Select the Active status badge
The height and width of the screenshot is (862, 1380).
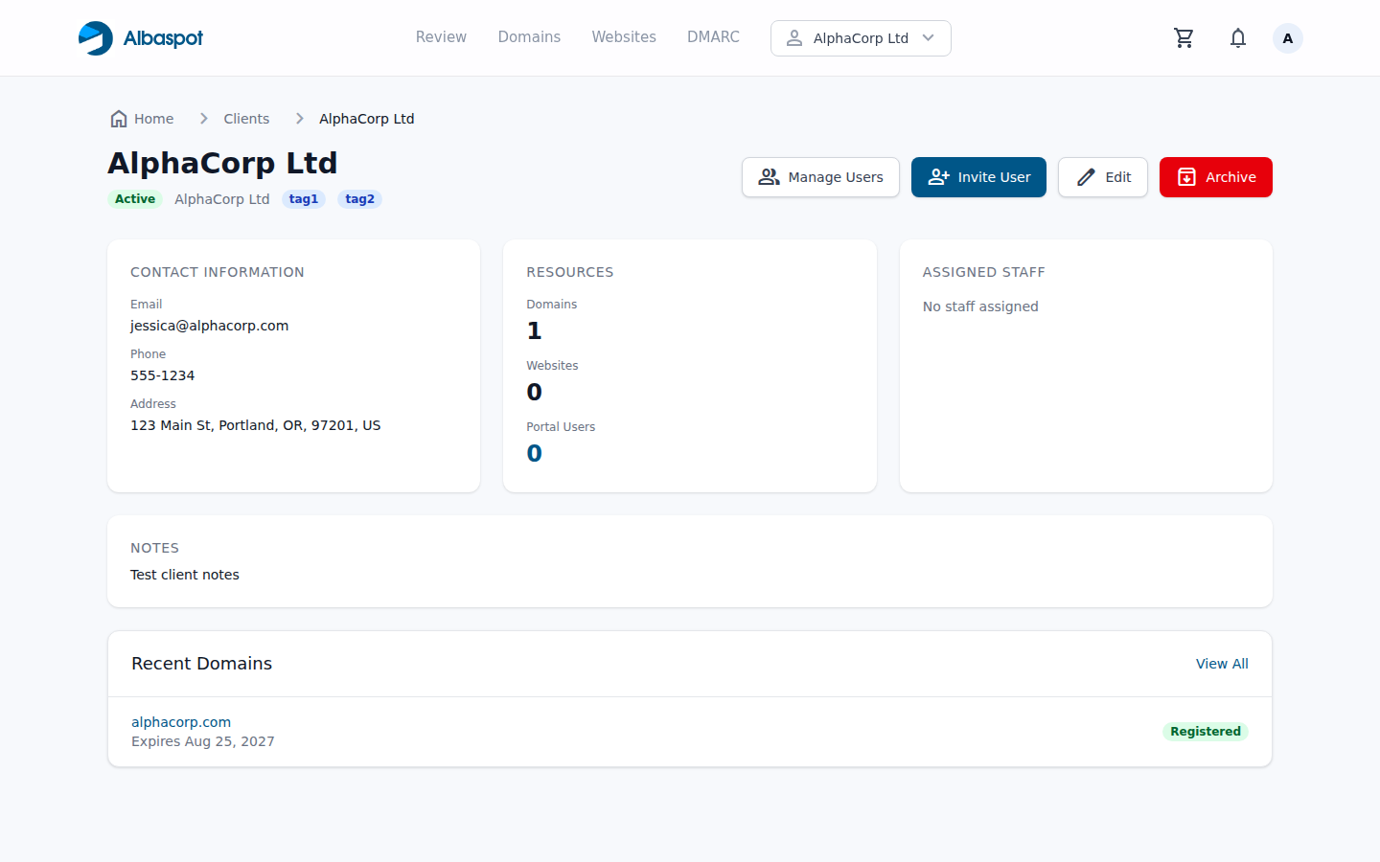coord(135,198)
